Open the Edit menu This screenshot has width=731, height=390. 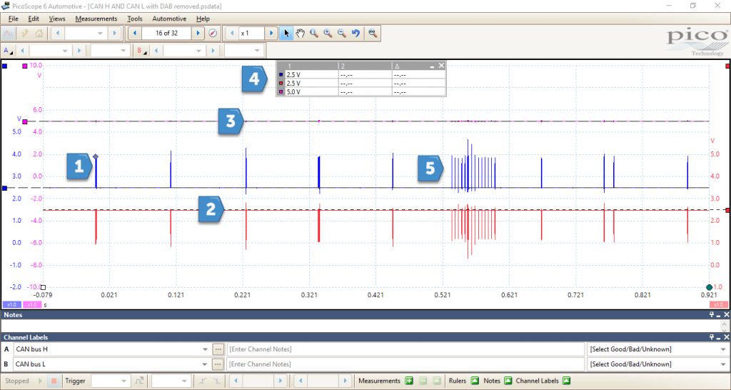tap(34, 19)
